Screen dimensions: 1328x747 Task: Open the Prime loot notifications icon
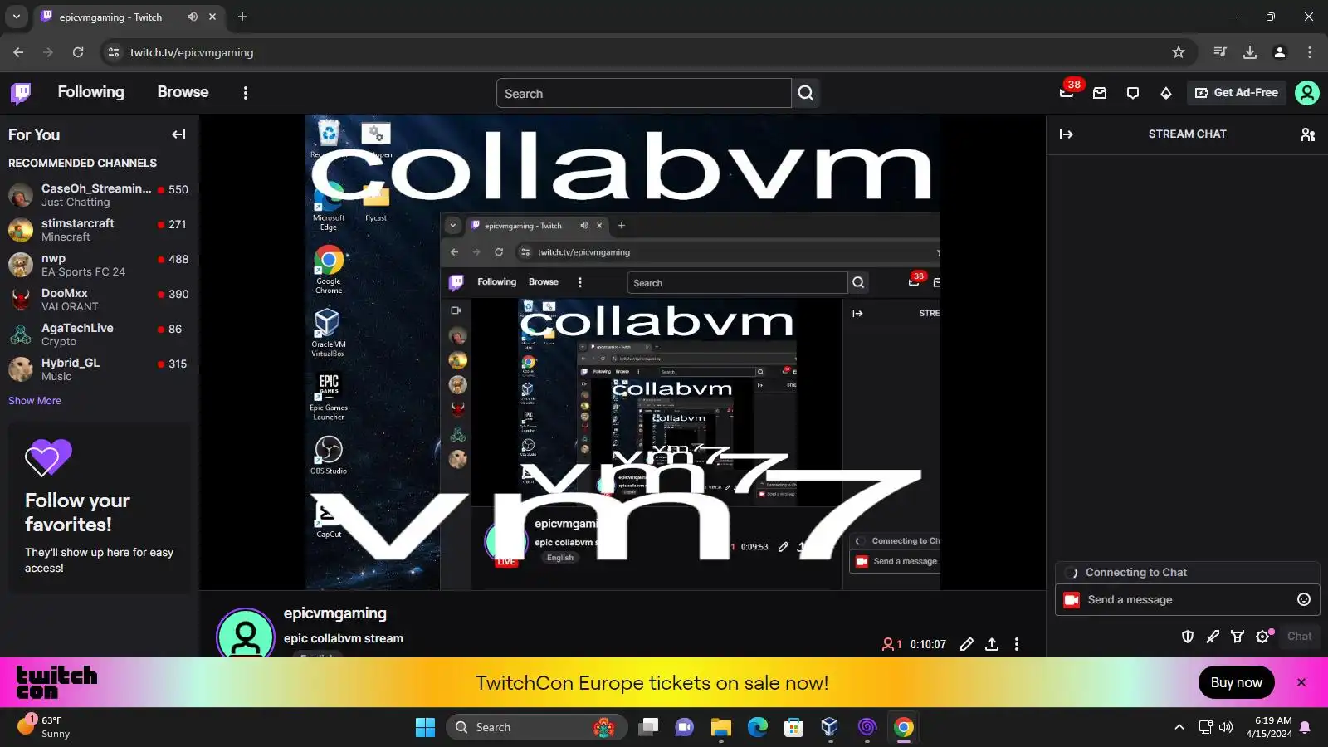click(1067, 92)
